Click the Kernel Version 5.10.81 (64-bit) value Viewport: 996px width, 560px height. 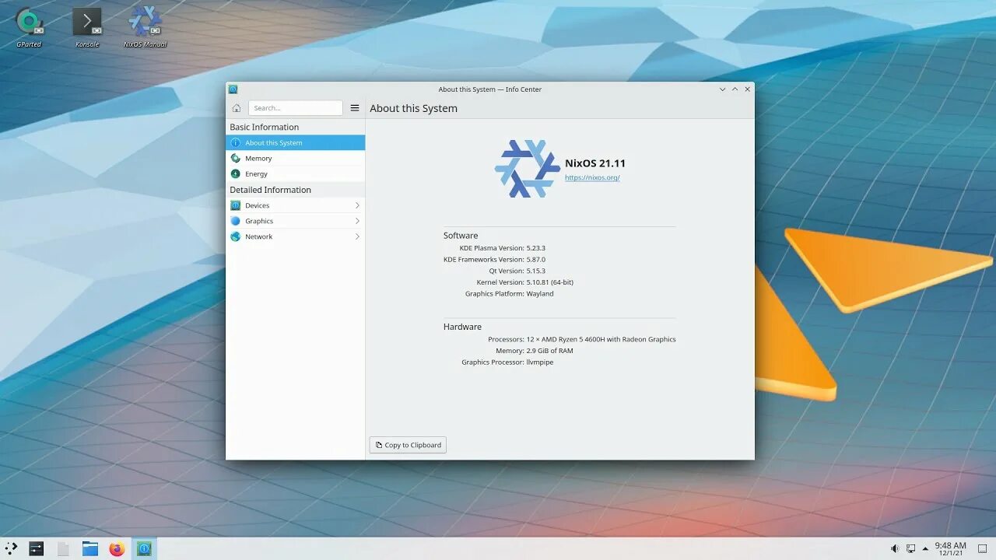(549, 282)
